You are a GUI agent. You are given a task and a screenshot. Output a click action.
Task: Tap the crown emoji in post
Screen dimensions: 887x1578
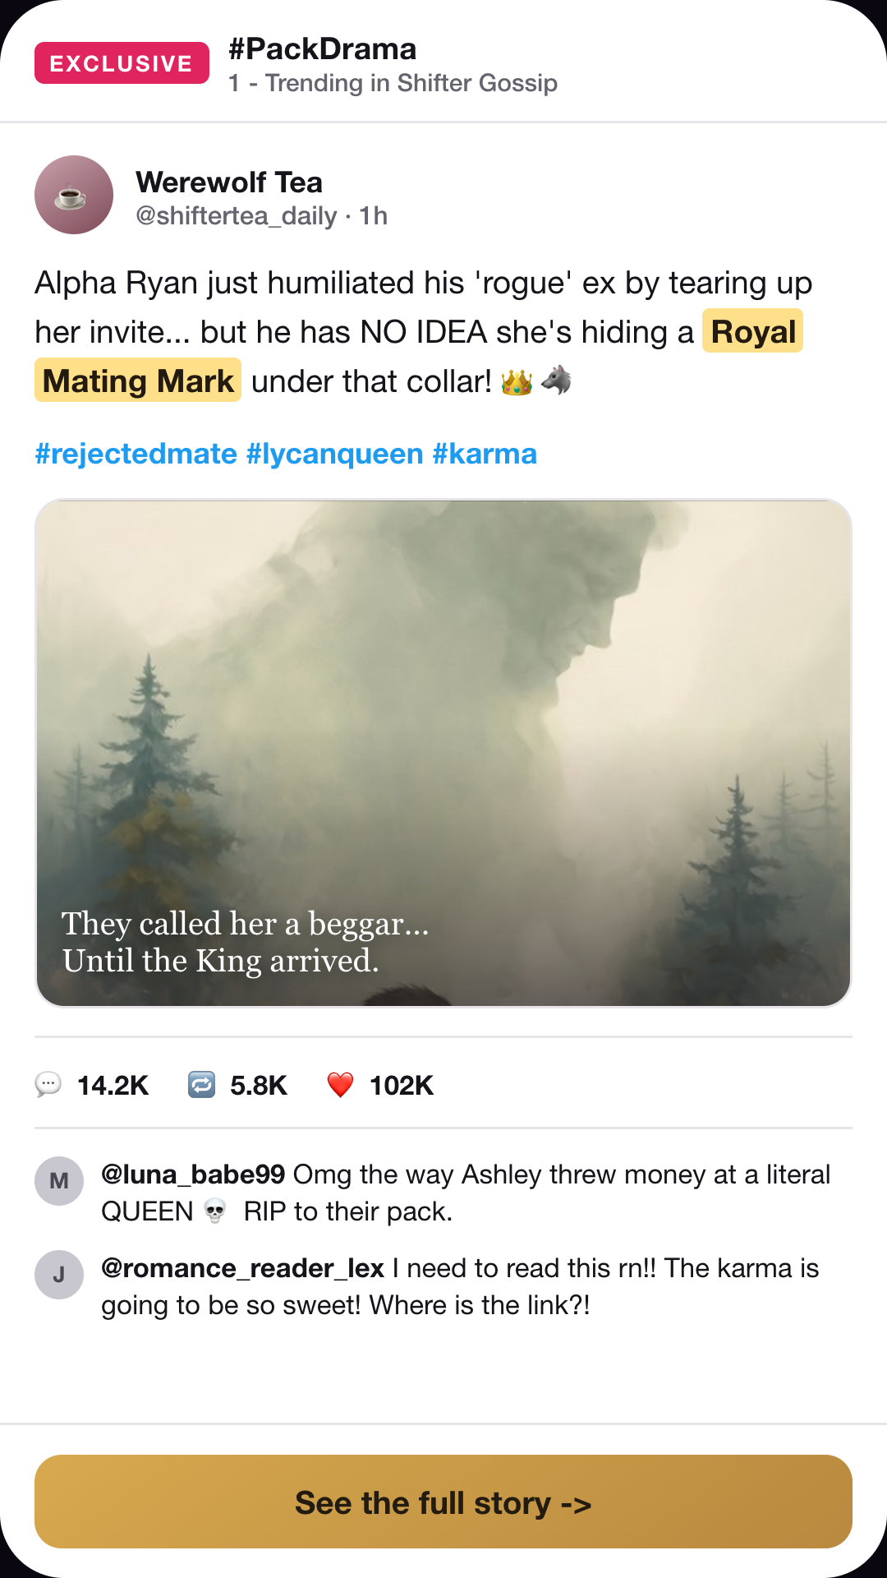517,381
